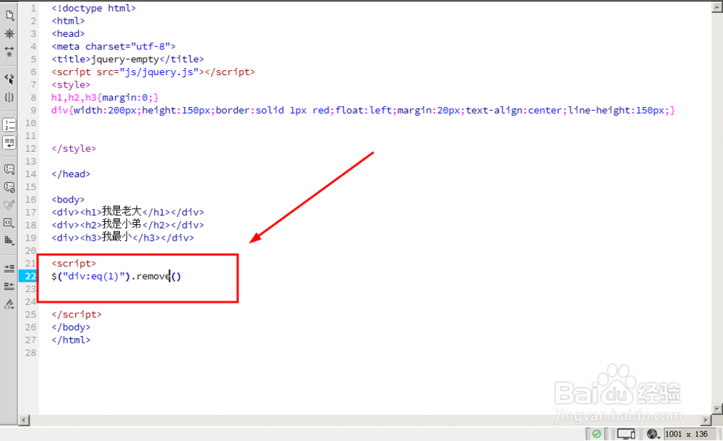
Task: Click the Outdent Code icon
Action: coord(9,286)
